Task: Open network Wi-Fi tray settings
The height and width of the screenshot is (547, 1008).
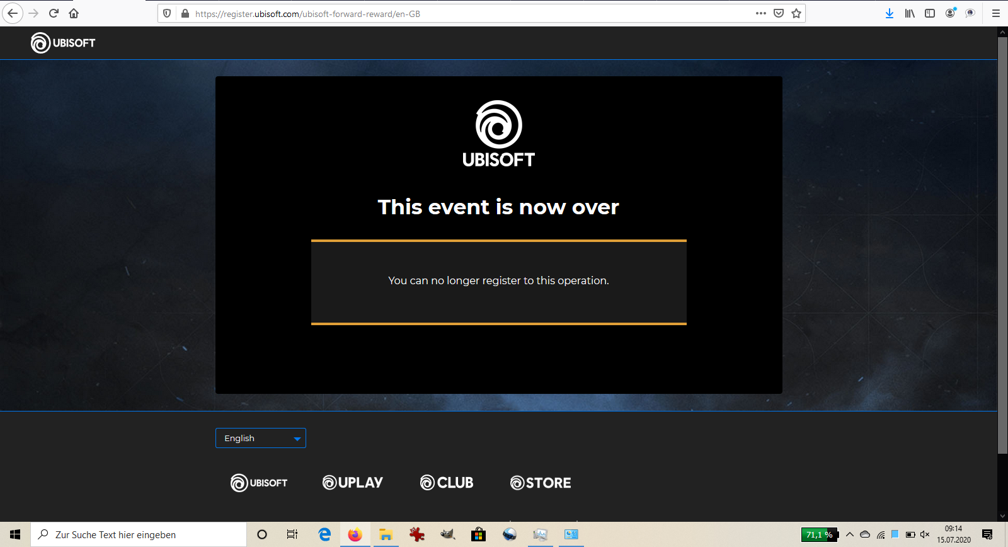Action: pos(881,534)
